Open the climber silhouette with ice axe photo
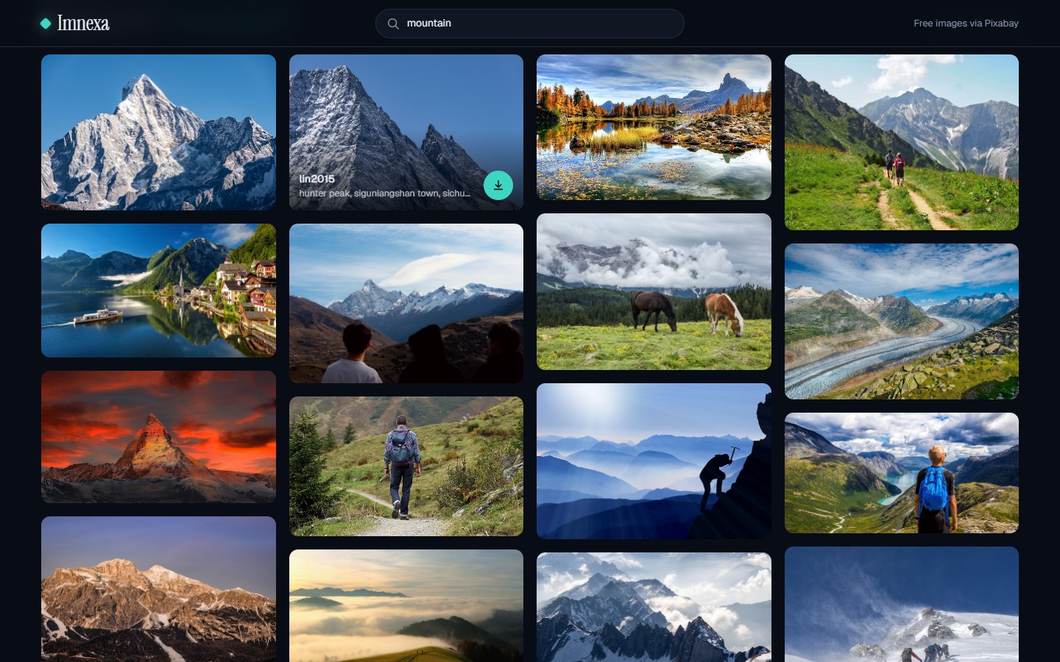 tap(654, 461)
